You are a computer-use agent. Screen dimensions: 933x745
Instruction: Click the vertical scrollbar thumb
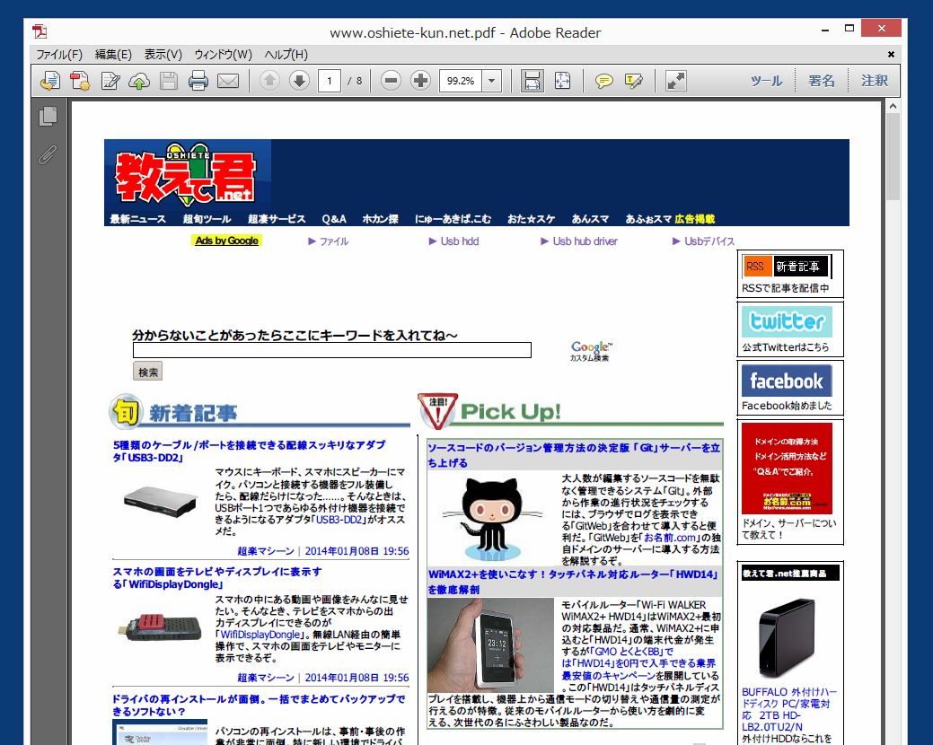tap(893, 156)
